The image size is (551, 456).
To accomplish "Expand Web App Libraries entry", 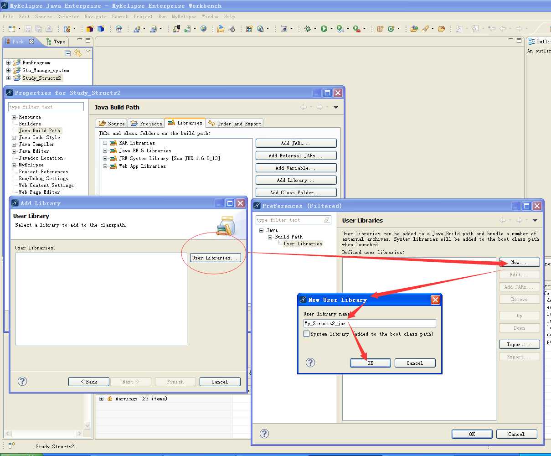I will [105, 166].
